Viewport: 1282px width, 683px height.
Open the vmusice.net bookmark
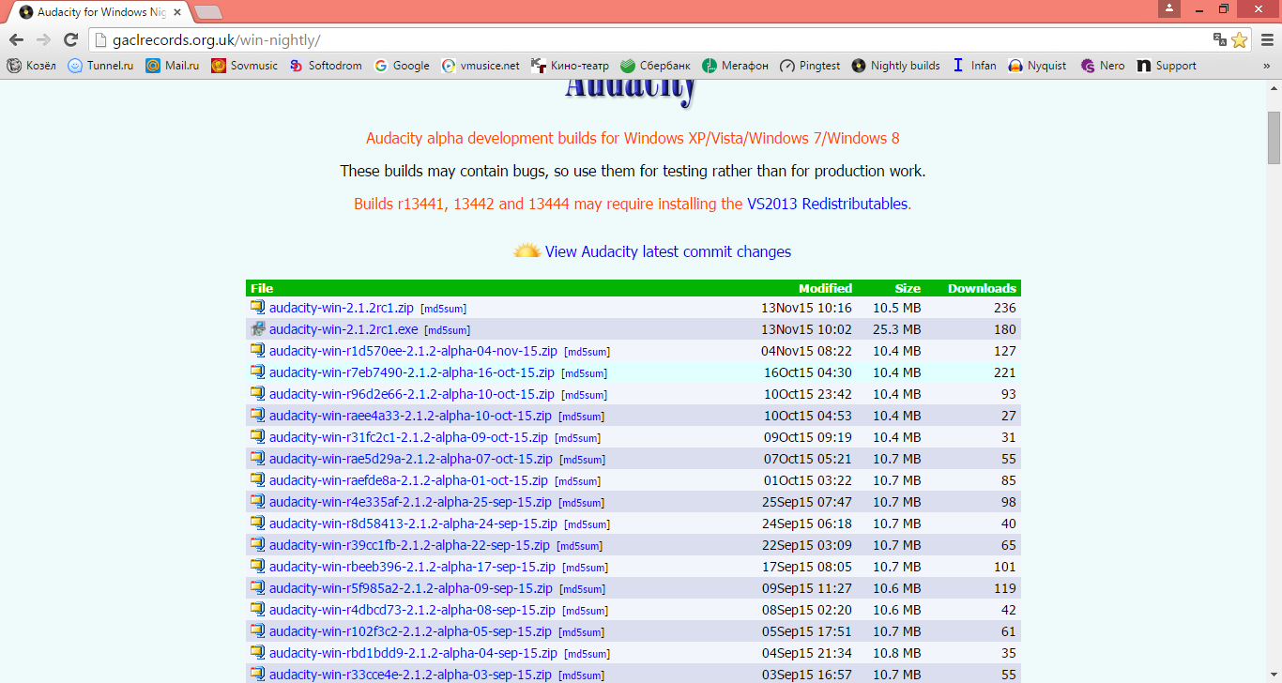click(x=481, y=66)
